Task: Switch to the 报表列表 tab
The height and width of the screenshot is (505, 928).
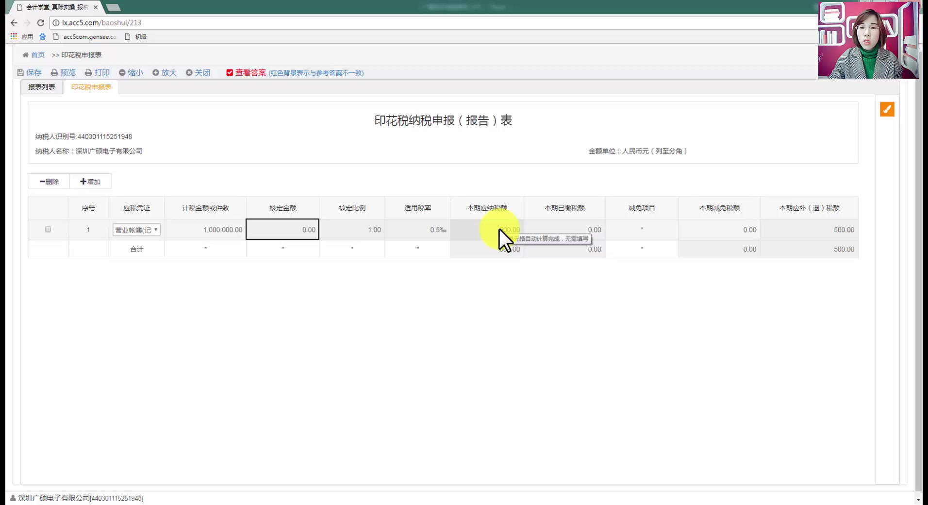Action: [41, 87]
